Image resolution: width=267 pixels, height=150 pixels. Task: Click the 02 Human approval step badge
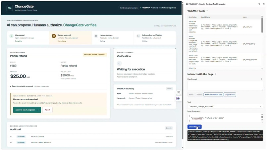[54, 36]
